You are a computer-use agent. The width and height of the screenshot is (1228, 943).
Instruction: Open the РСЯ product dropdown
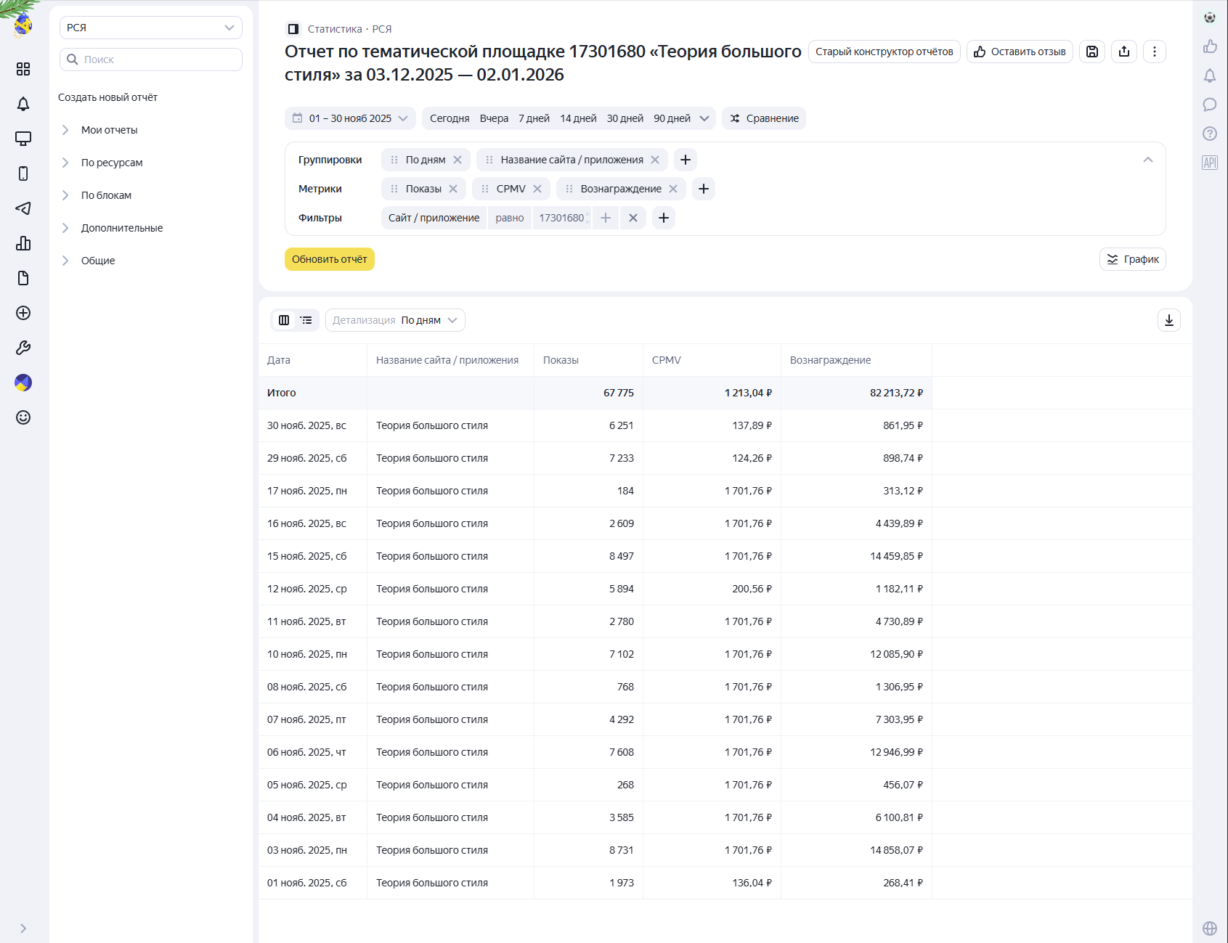click(x=150, y=28)
